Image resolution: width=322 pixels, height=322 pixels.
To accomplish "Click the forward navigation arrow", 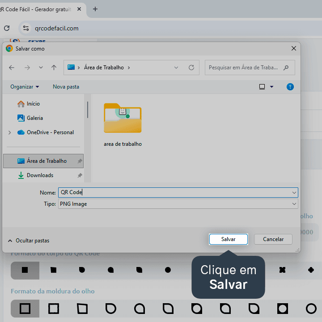I will (x=27, y=68).
